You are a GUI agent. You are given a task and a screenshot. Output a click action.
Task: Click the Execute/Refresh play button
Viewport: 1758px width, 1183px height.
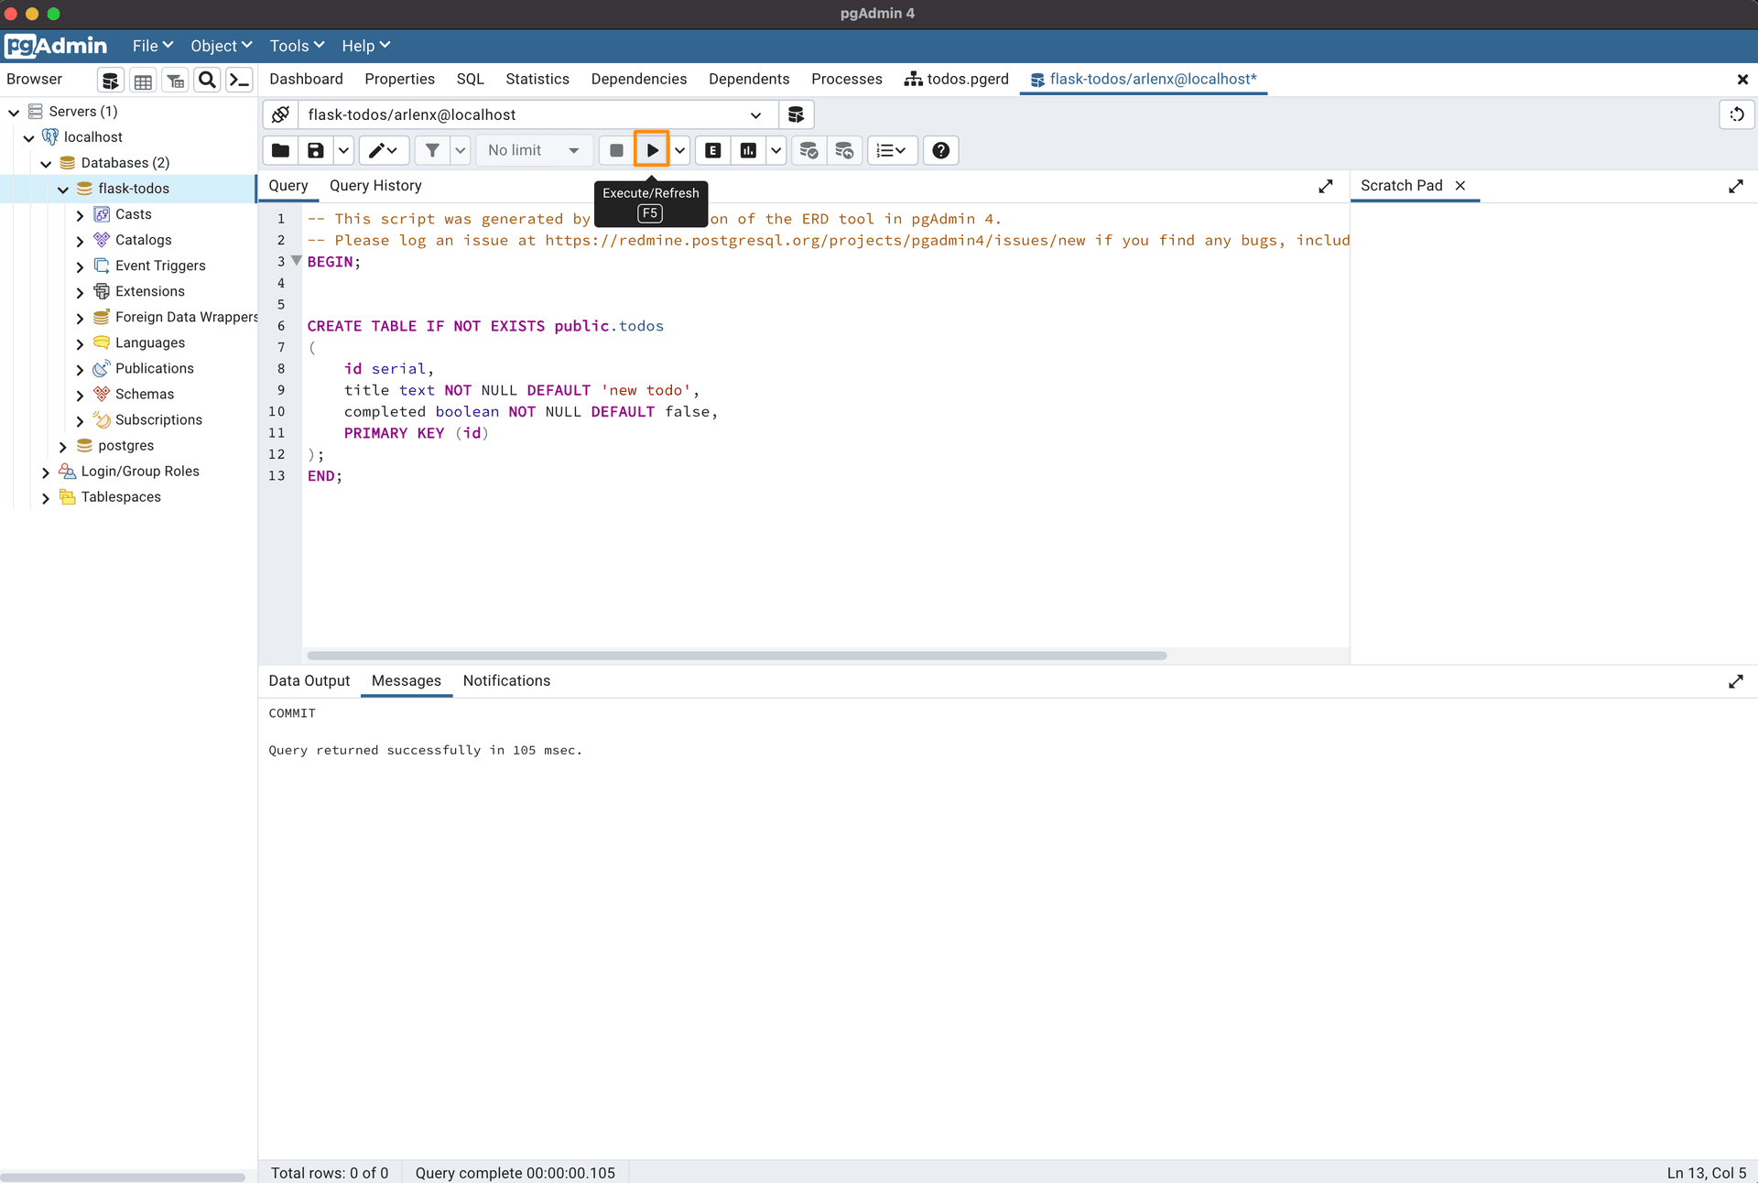tap(652, 150)
